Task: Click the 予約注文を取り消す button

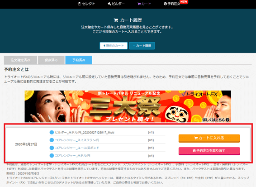Action: (209, 151)
